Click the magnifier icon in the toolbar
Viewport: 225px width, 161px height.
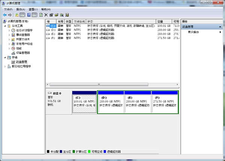pyautogui.click(x=61, y=15)
